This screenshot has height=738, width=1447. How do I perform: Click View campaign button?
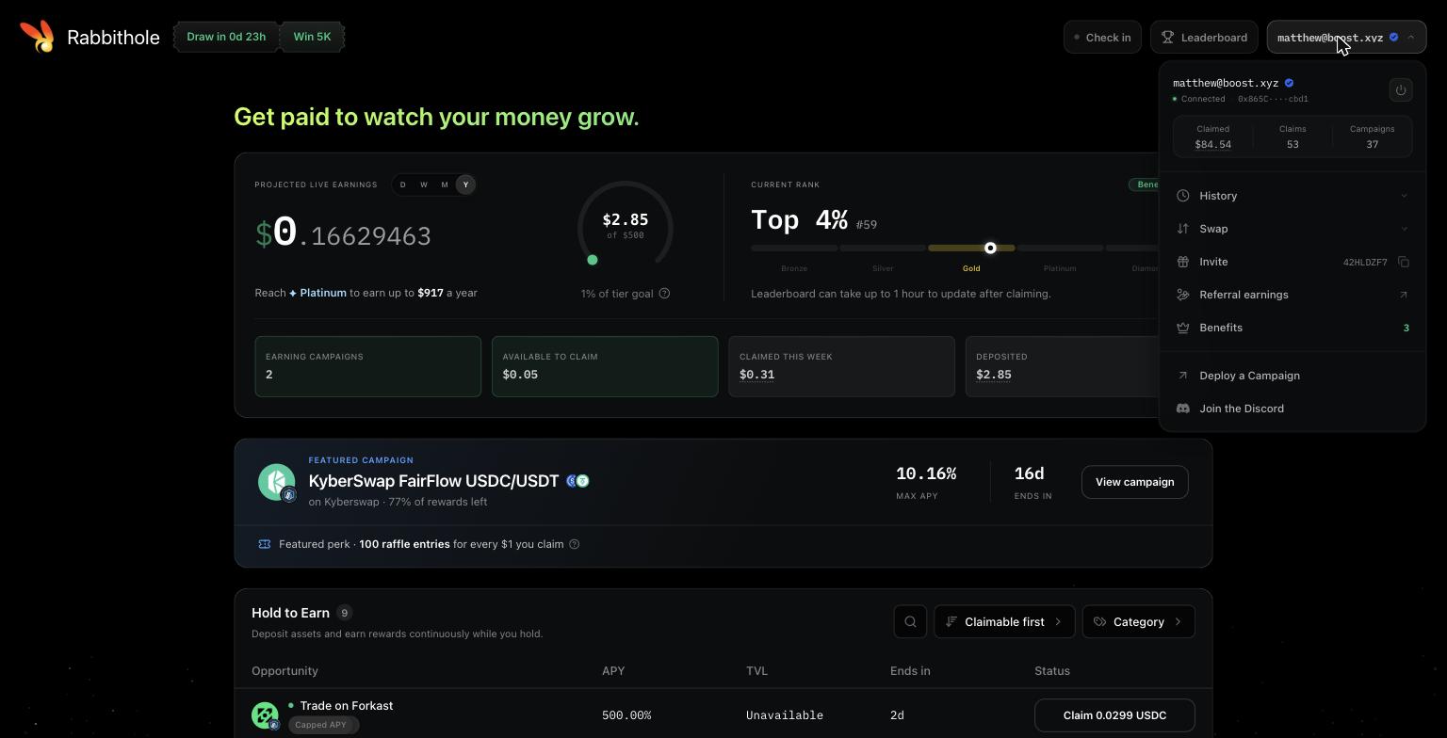point(1134,482)
